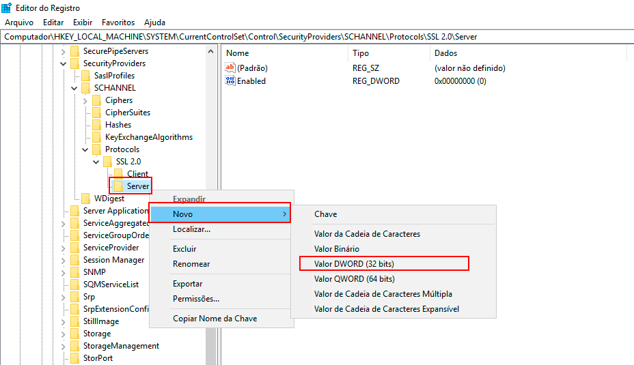Click the Enabled DWORD value icon
Viewport: 634px width, 365px height.
(x=230, y=81)
